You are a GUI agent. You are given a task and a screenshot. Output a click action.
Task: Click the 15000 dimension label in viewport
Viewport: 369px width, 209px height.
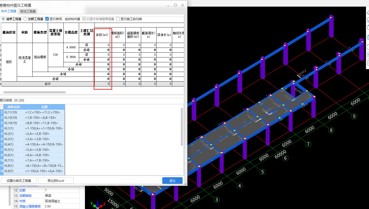tap(113, 203)
